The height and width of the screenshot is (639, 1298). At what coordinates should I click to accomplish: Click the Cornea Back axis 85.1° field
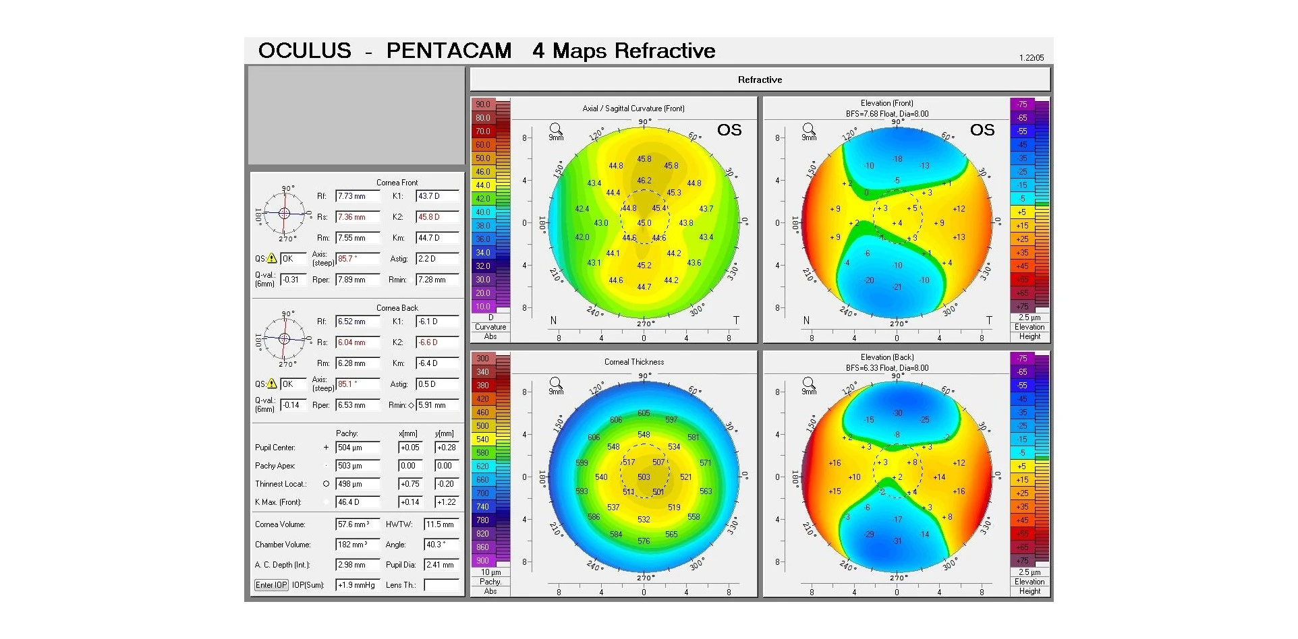coord(358,384)
